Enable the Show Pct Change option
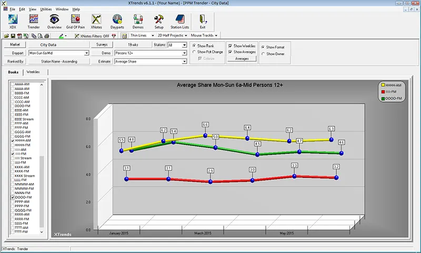The image size is (421, 253). 194,52
